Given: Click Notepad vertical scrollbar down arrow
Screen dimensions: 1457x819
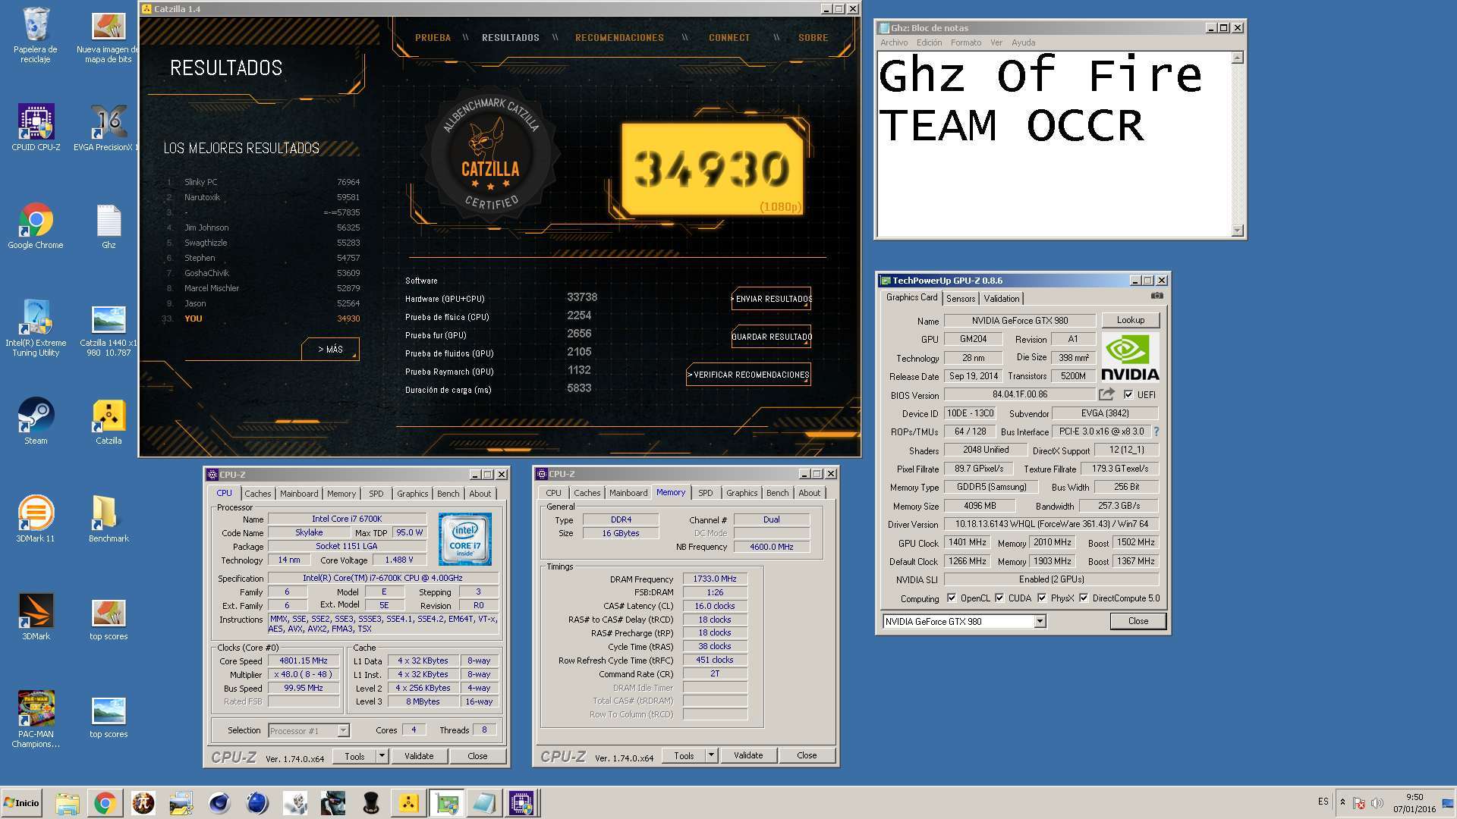Looking at the screenshot, I should 1238,231.
